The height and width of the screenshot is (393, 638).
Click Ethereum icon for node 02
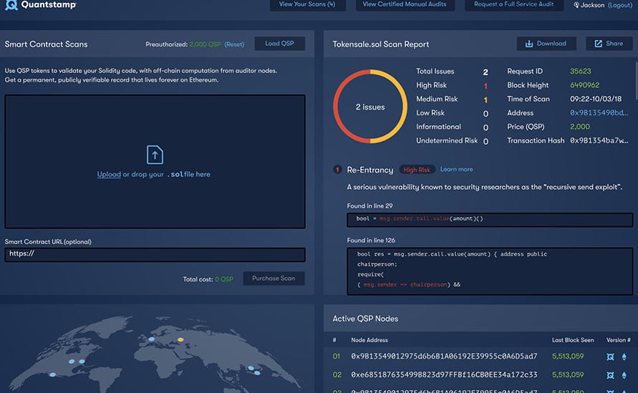point(624,375)
